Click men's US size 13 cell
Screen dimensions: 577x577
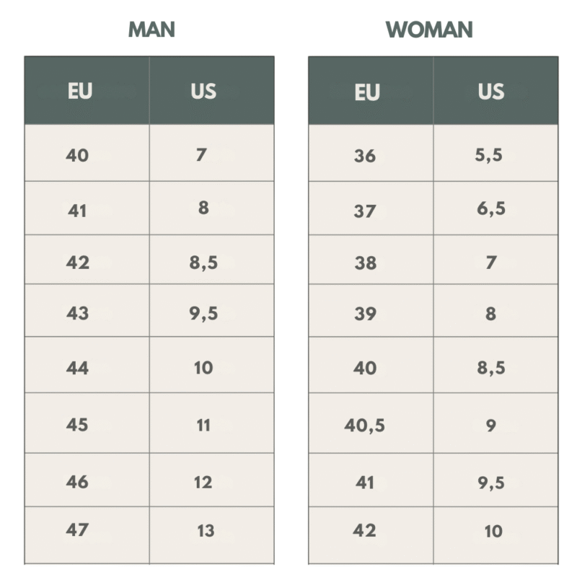[x=211, y=535]
